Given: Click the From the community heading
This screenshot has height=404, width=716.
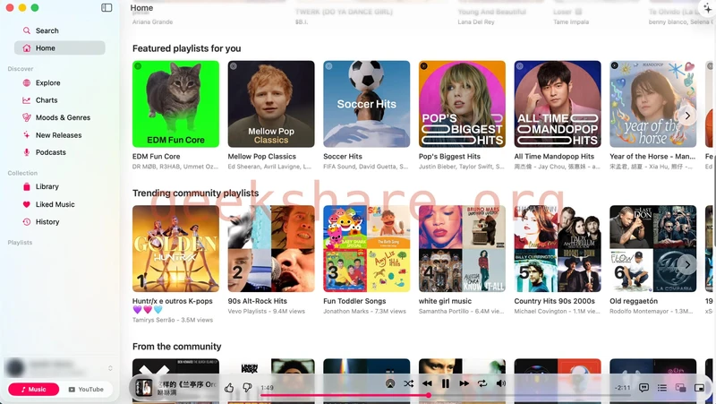Looking at the screenshot, I should tap(176, 347).
